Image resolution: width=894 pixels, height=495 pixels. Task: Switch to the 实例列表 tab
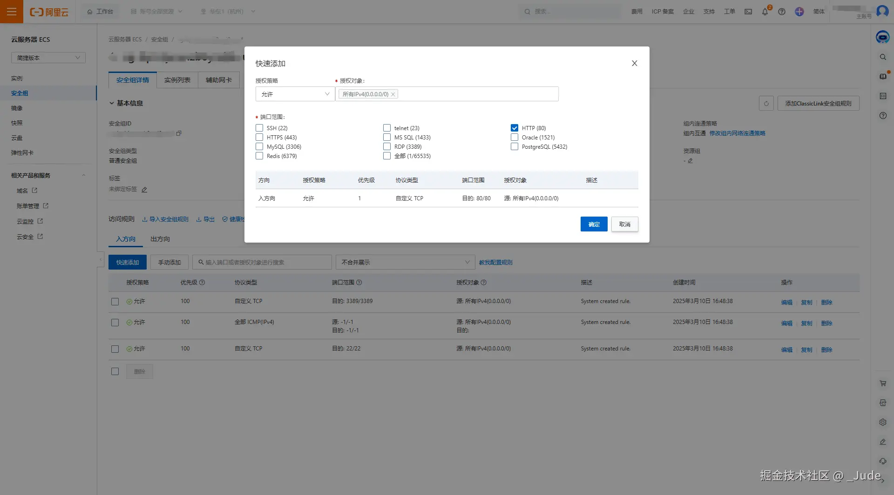177,80
